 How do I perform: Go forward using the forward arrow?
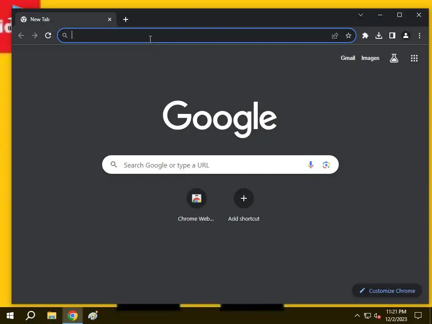tap(35, 35)
